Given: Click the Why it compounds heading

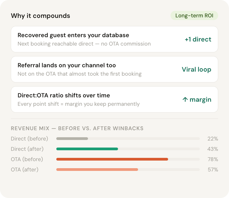Looking at the screenshot, I should (40, 16).
